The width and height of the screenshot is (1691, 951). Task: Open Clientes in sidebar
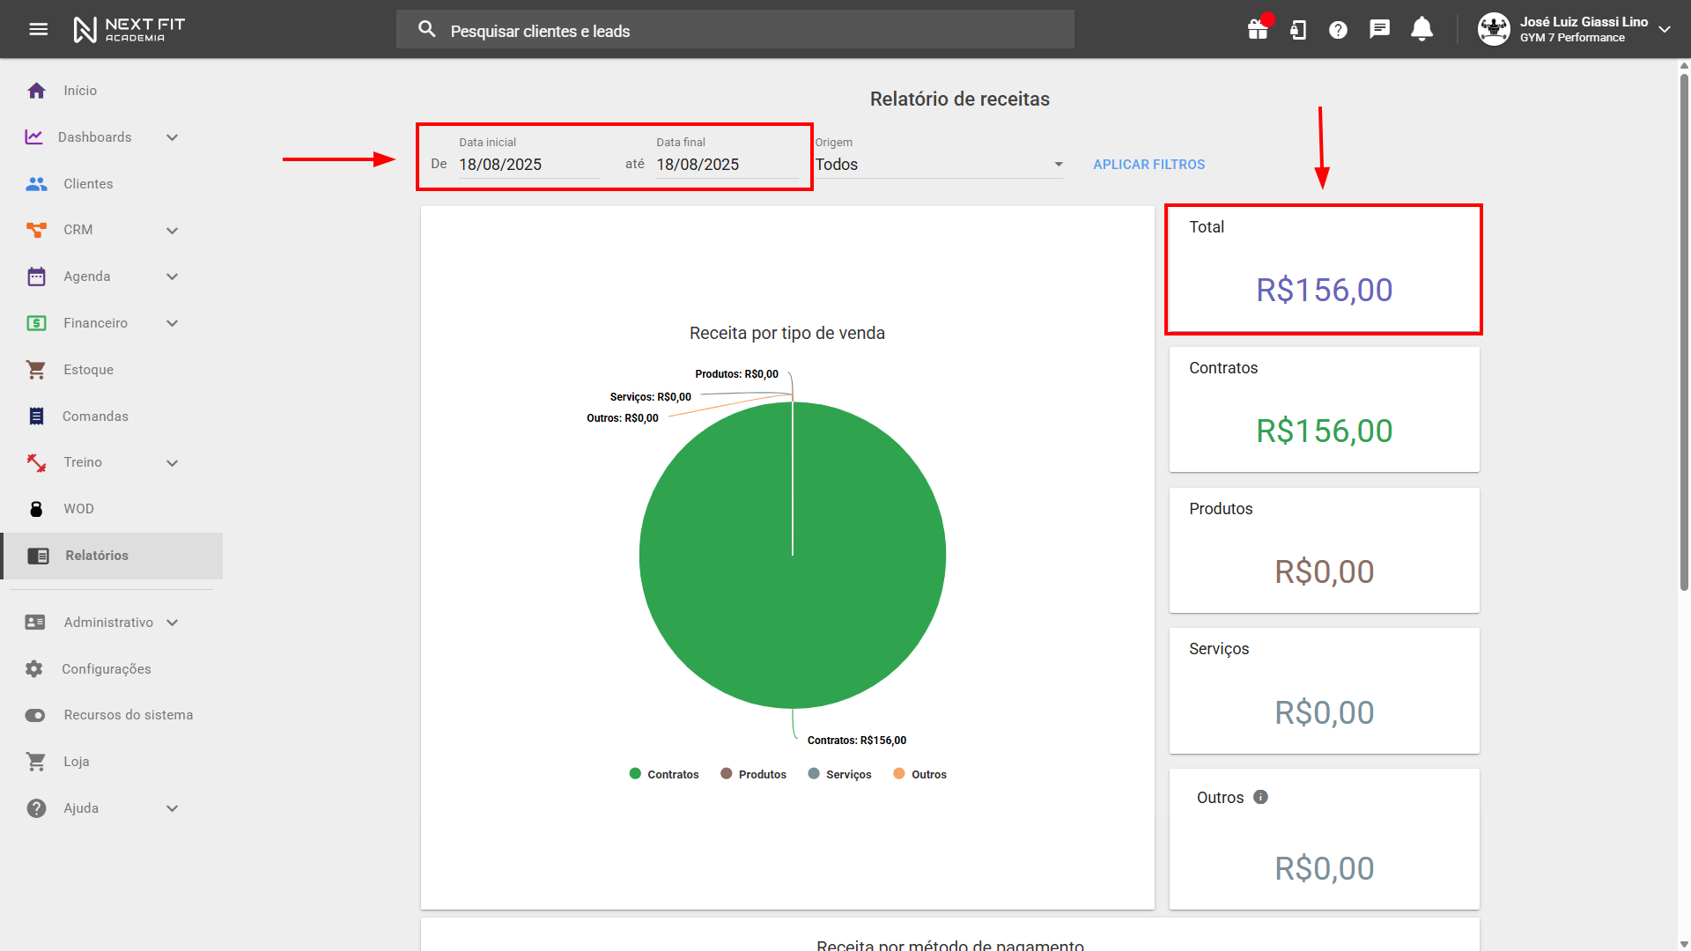point(88,184)
